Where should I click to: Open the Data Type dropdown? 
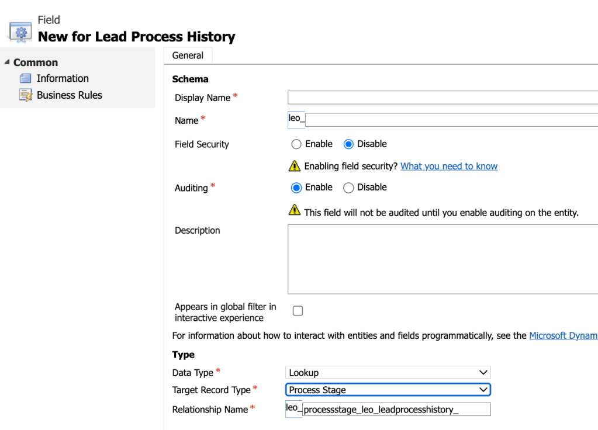click(388, 373)
